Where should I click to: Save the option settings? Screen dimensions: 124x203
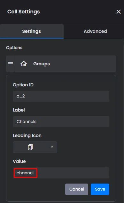coord(100,189)
